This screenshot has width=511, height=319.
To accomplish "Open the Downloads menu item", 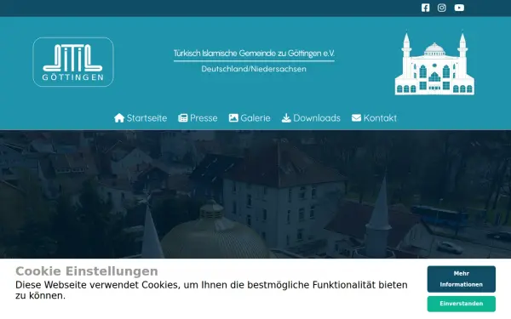I will (x=311, y=118).
